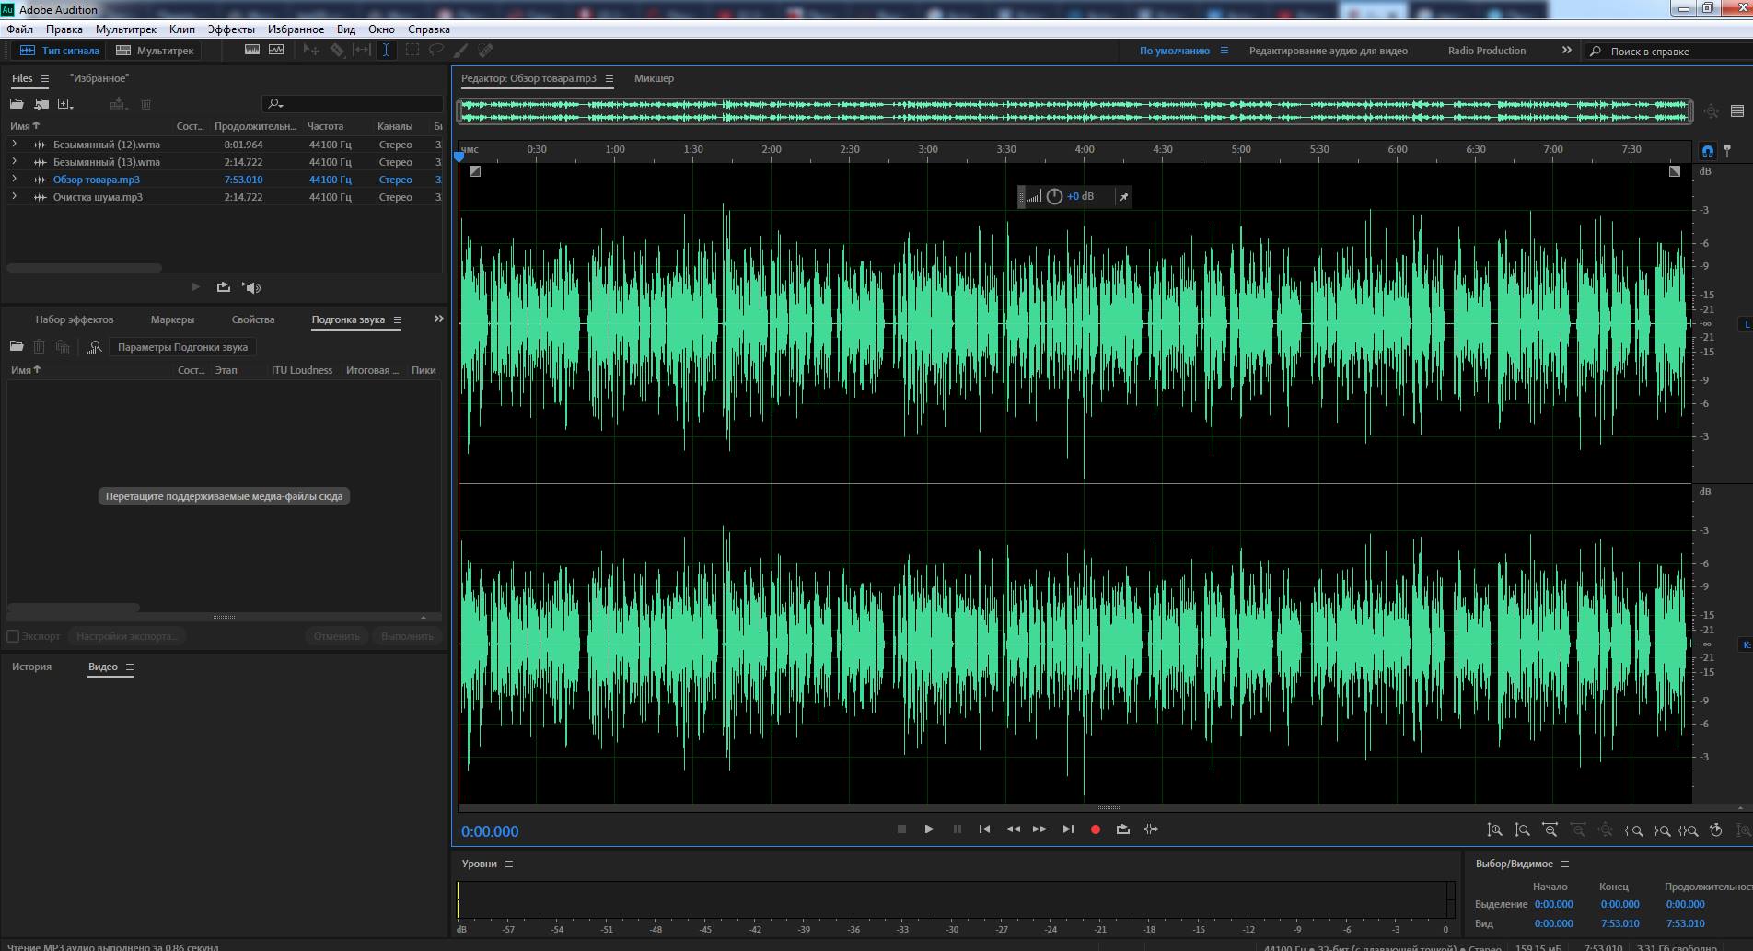Click Import File icon in Files panel
This screenshot has width=1753, height=951.
coord(41,104)
